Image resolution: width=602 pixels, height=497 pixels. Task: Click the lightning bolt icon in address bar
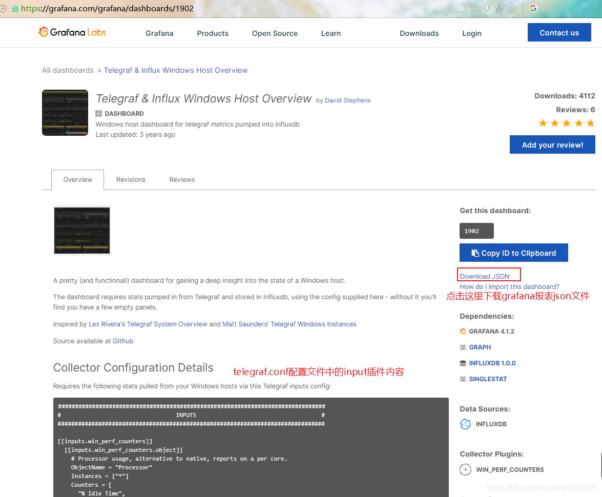[487, 8]
